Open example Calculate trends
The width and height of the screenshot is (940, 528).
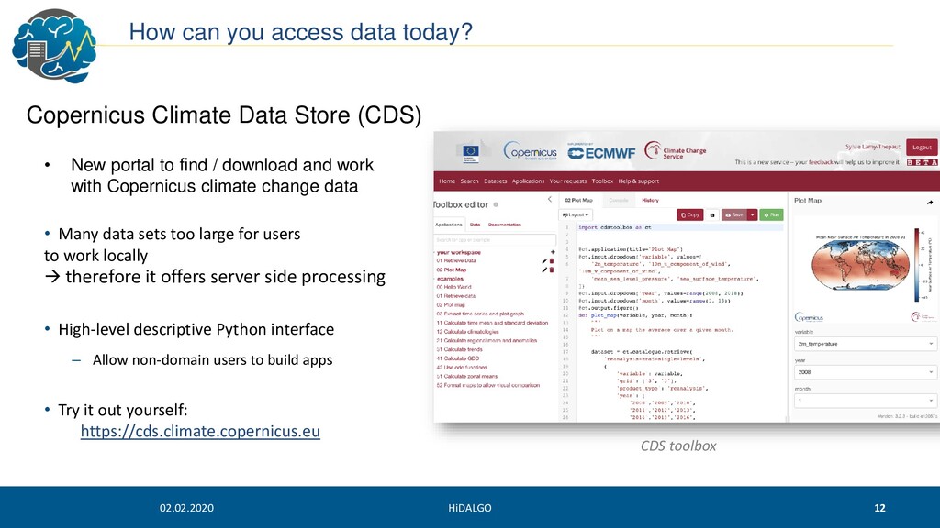[459, 349]
